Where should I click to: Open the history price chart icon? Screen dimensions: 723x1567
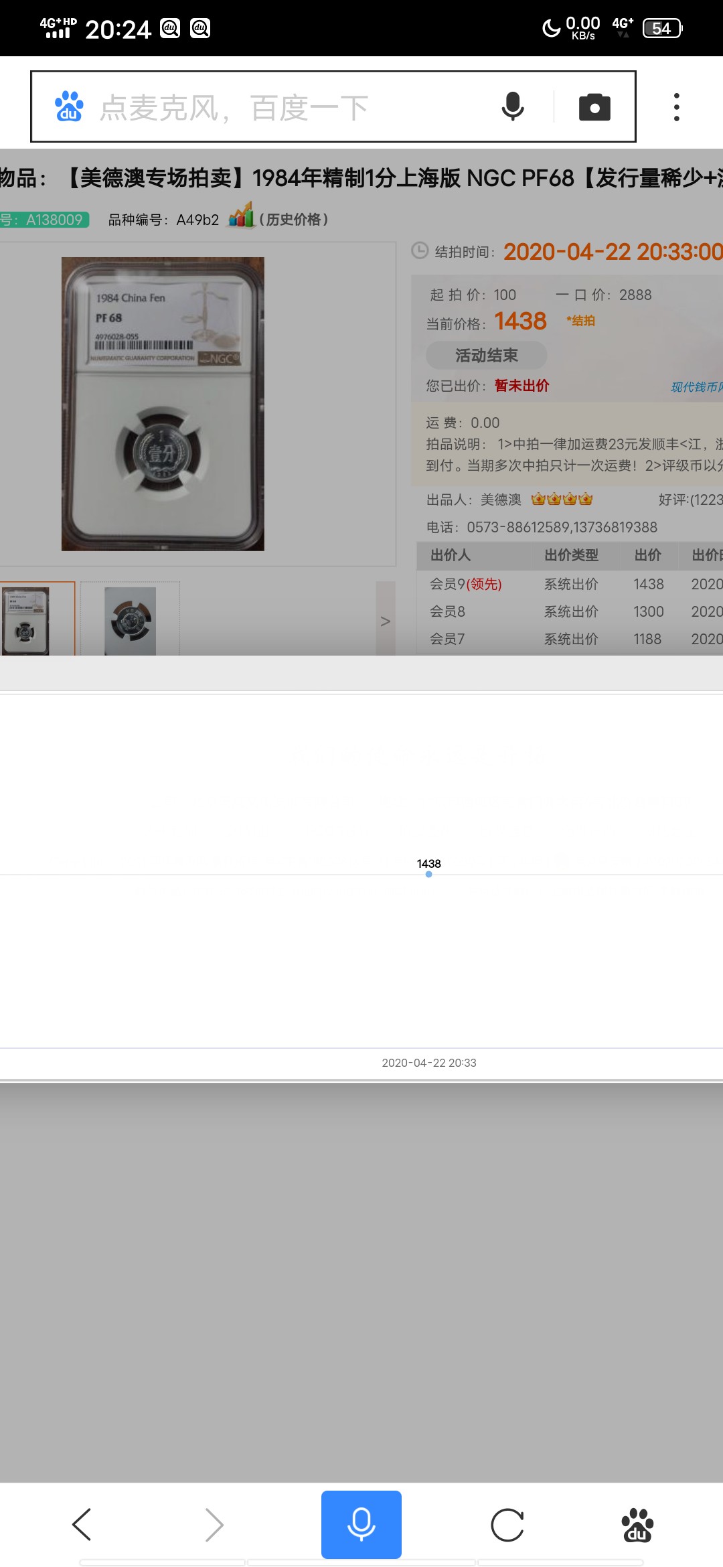(x=241, y=216)
